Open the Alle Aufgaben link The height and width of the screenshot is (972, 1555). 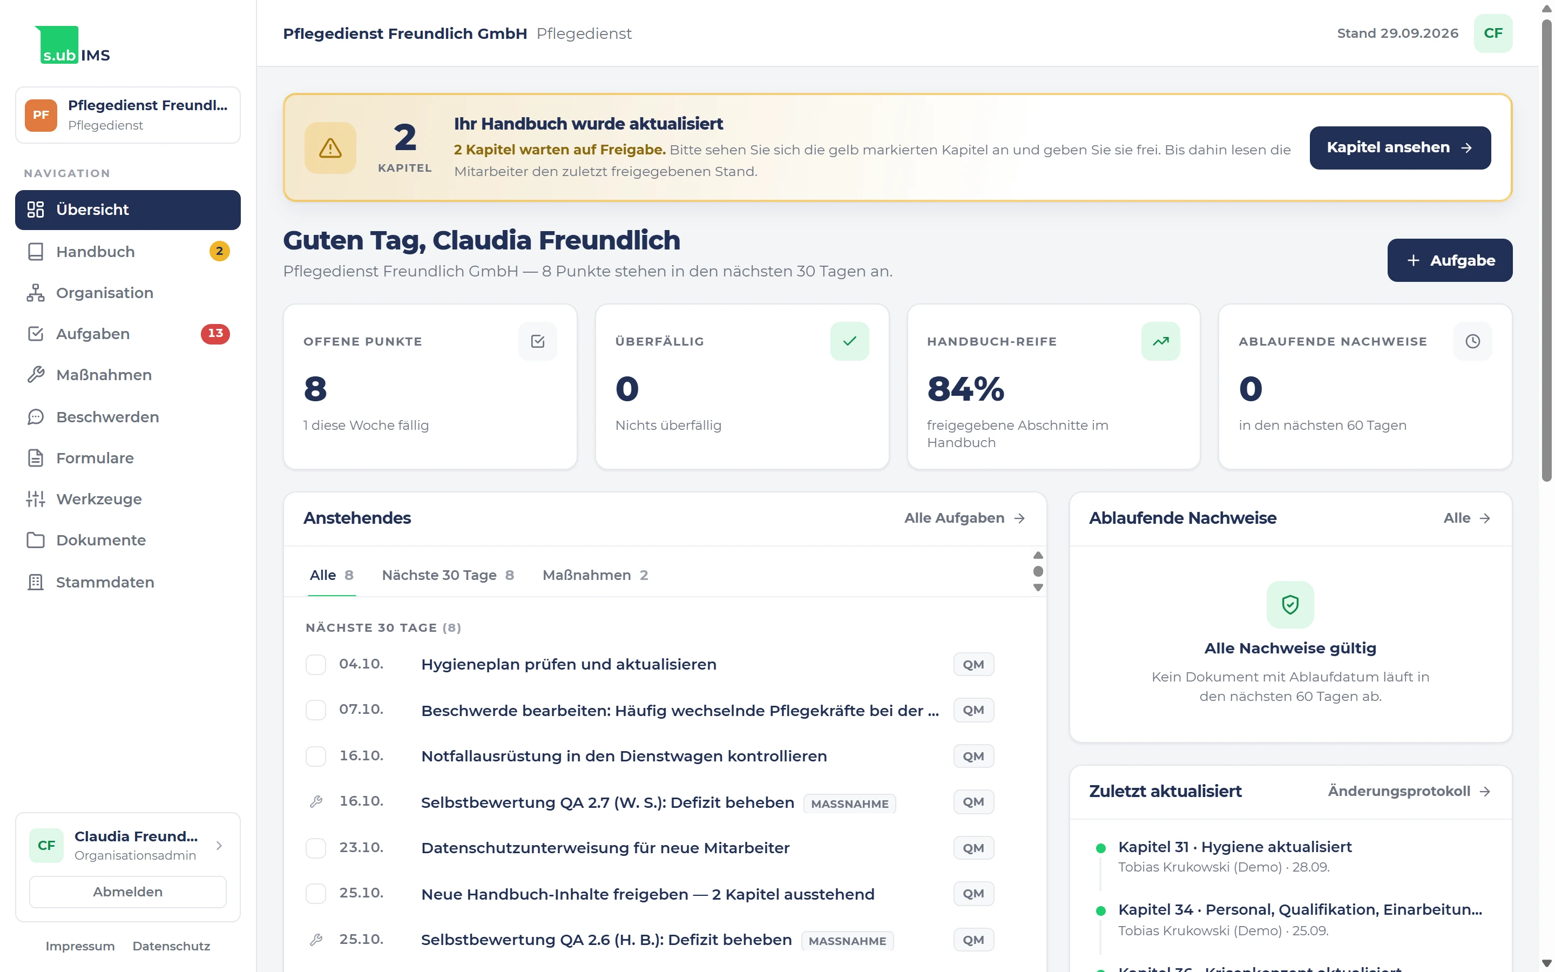pos(964,518)
